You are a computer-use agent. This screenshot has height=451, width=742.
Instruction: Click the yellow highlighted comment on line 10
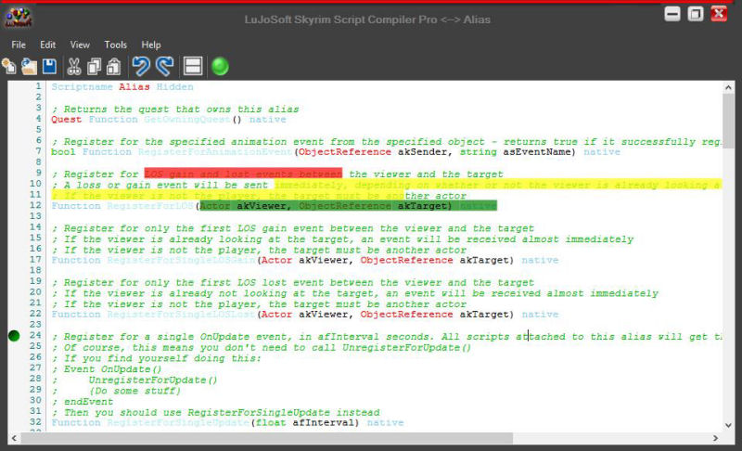[x=498, y=185]
